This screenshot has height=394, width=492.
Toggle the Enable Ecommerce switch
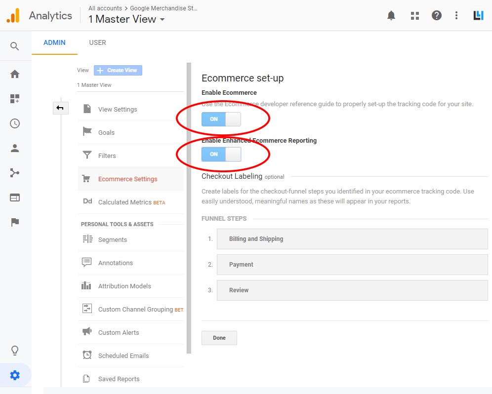tap(221, 119)
